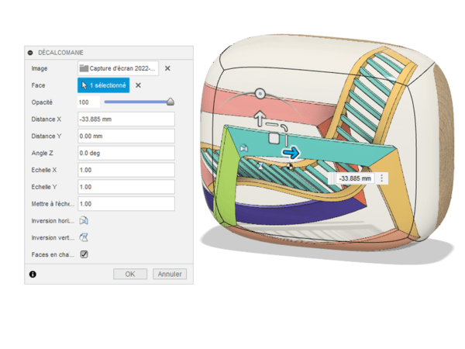Click the '1 sélectionné' face selection button
This screenshot has height=349, width=465.
click(103, 85)
